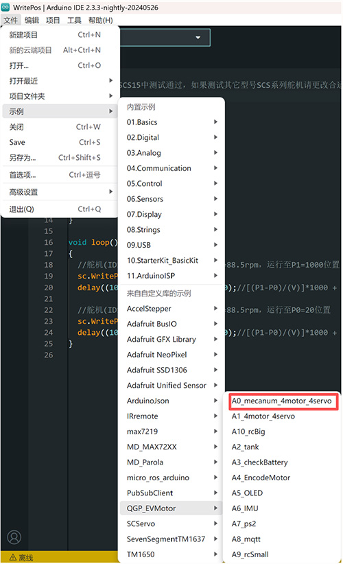Expand the 打开最近 submenu arrow
The height and width of the screenshot is (564, 343).
click(x=110, y=80)
